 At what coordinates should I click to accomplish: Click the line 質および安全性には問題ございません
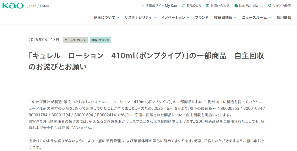[61, 128]
